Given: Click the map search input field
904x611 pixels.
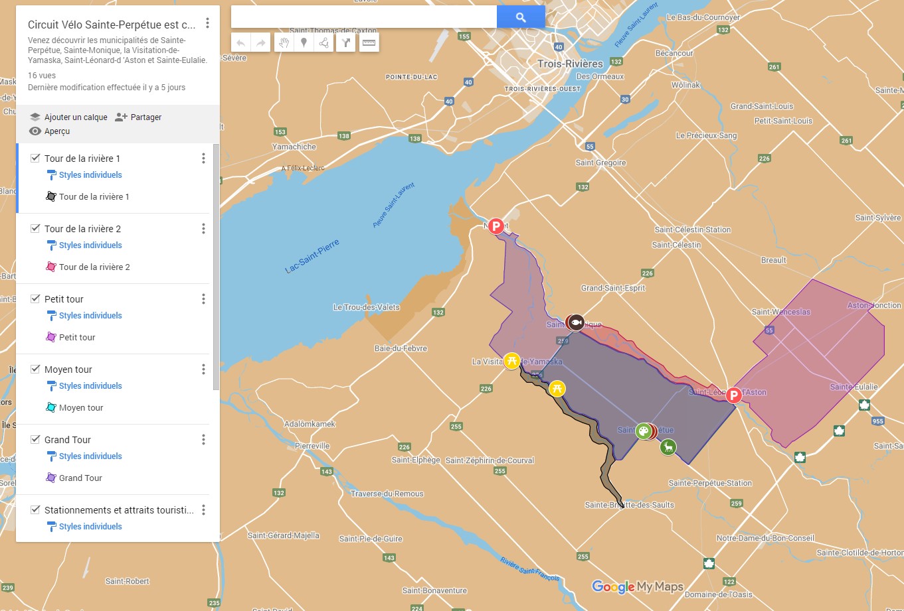Looking at the screenshot, I should [x=364, y=17].
